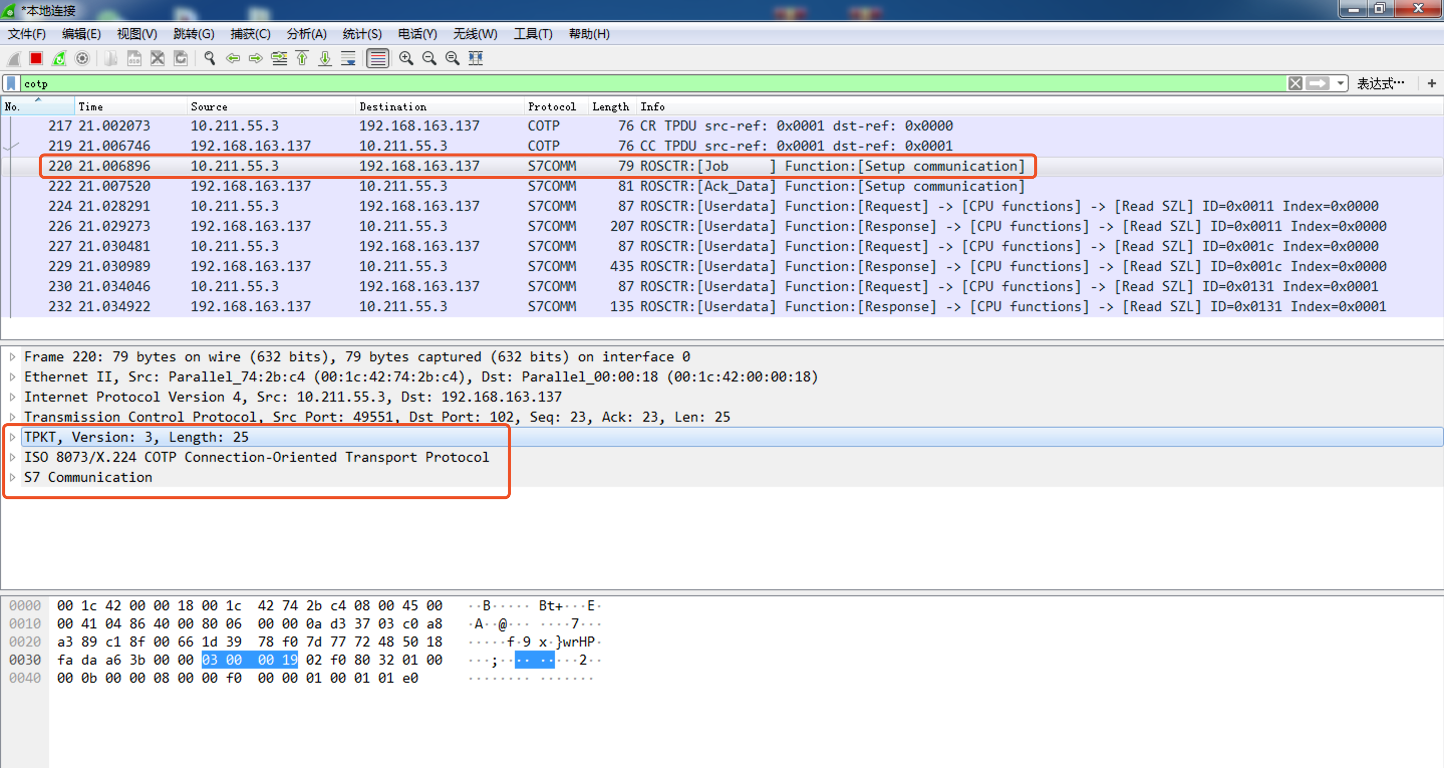Viewport: 1444px width, 768px height.
Task: Click the 表达式 expression button
Action: tap(1381, 84)
